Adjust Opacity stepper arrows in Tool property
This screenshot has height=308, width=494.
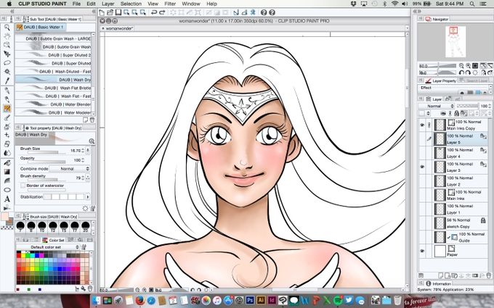[83, 160]
